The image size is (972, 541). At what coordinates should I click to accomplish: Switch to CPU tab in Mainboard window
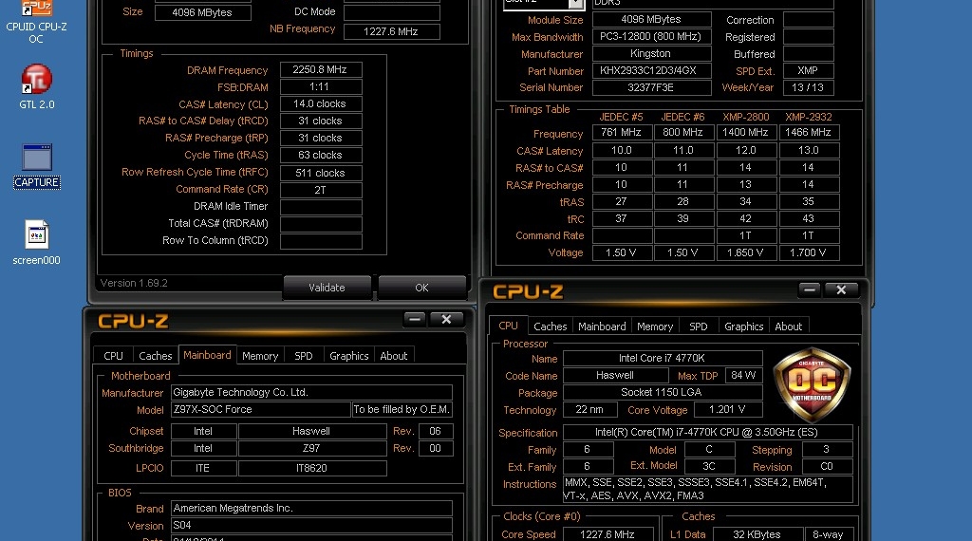pos(114,356)
